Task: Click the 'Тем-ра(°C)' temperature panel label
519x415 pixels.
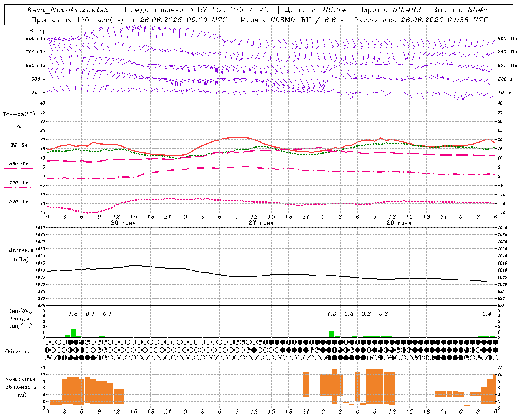Action: (x=19, y=115)
